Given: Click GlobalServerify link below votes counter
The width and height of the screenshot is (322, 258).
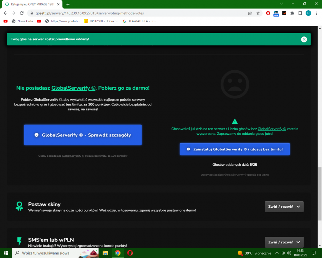Looking at the screenshot, I should point(235,175).
